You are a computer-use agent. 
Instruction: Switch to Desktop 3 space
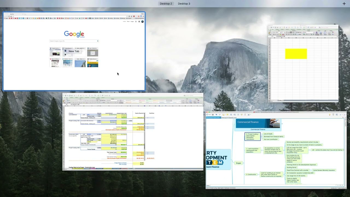pos(184,4)
